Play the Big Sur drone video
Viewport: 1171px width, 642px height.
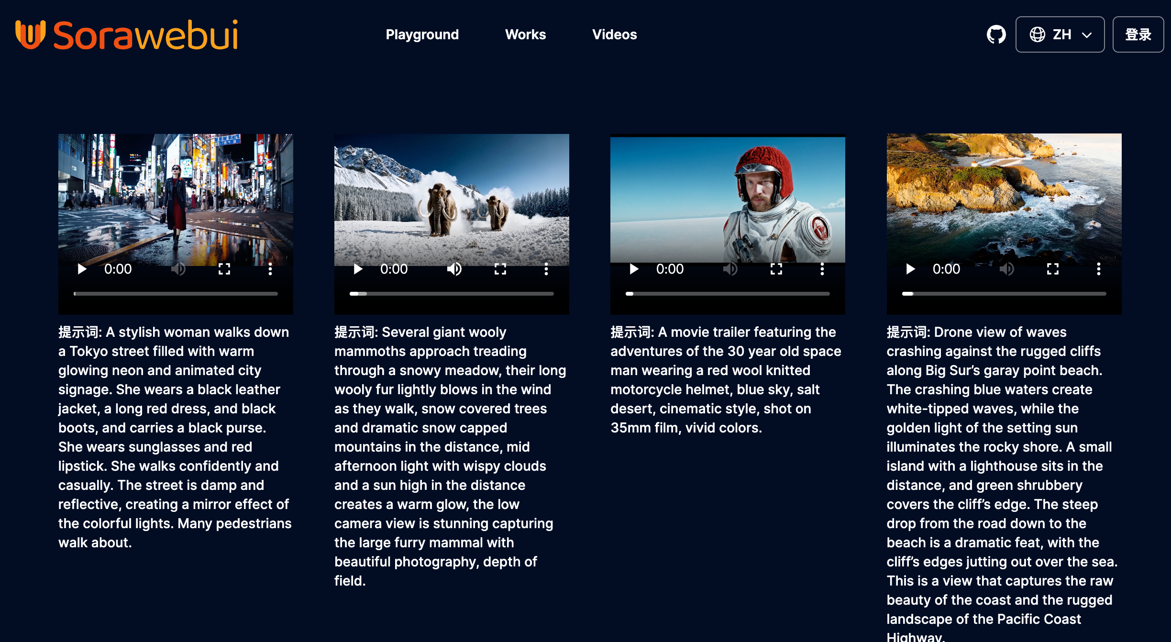(x=910, y=269)
